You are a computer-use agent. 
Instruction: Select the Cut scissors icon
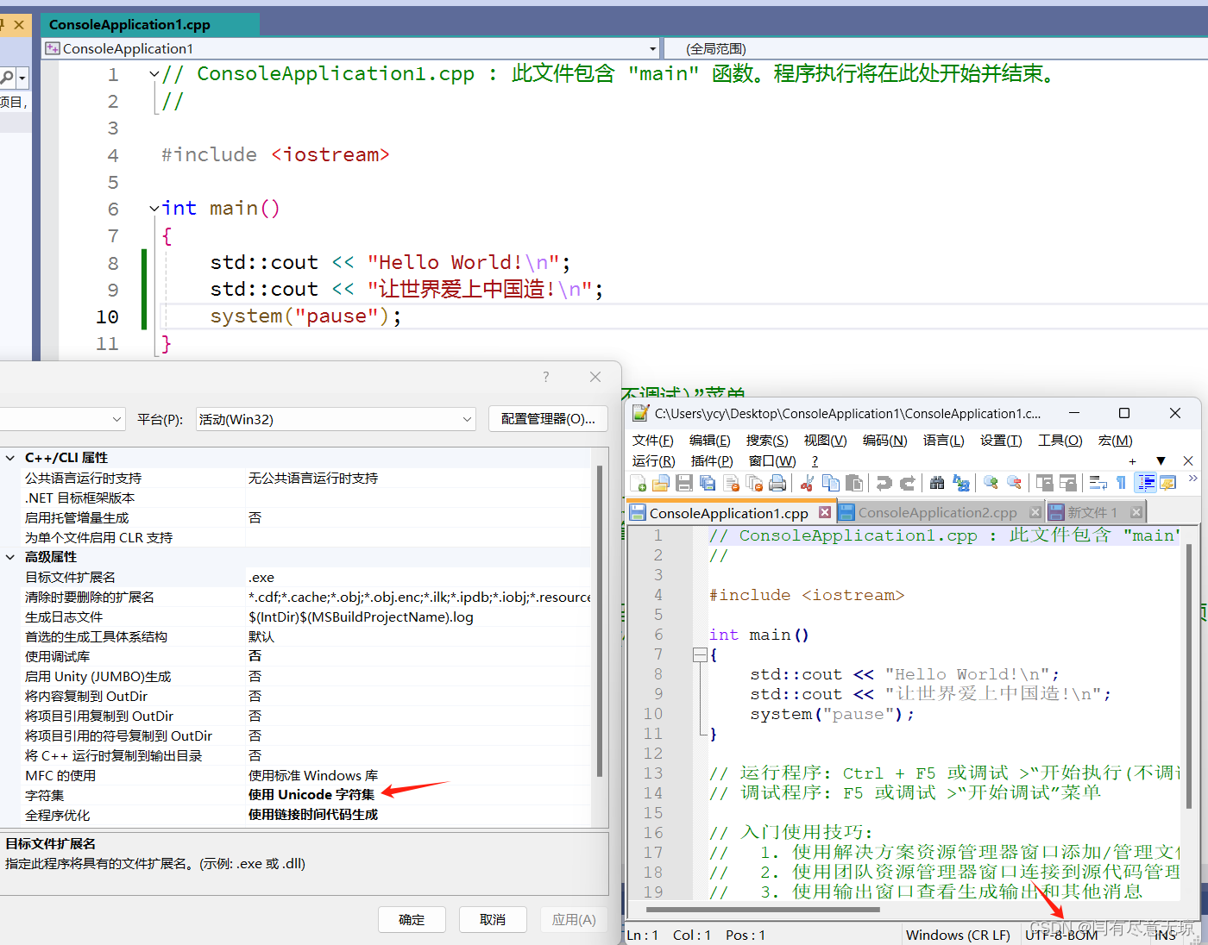click(806, 483)
